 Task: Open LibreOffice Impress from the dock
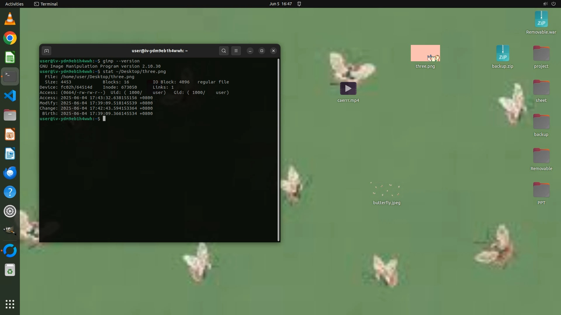(10, 134)
